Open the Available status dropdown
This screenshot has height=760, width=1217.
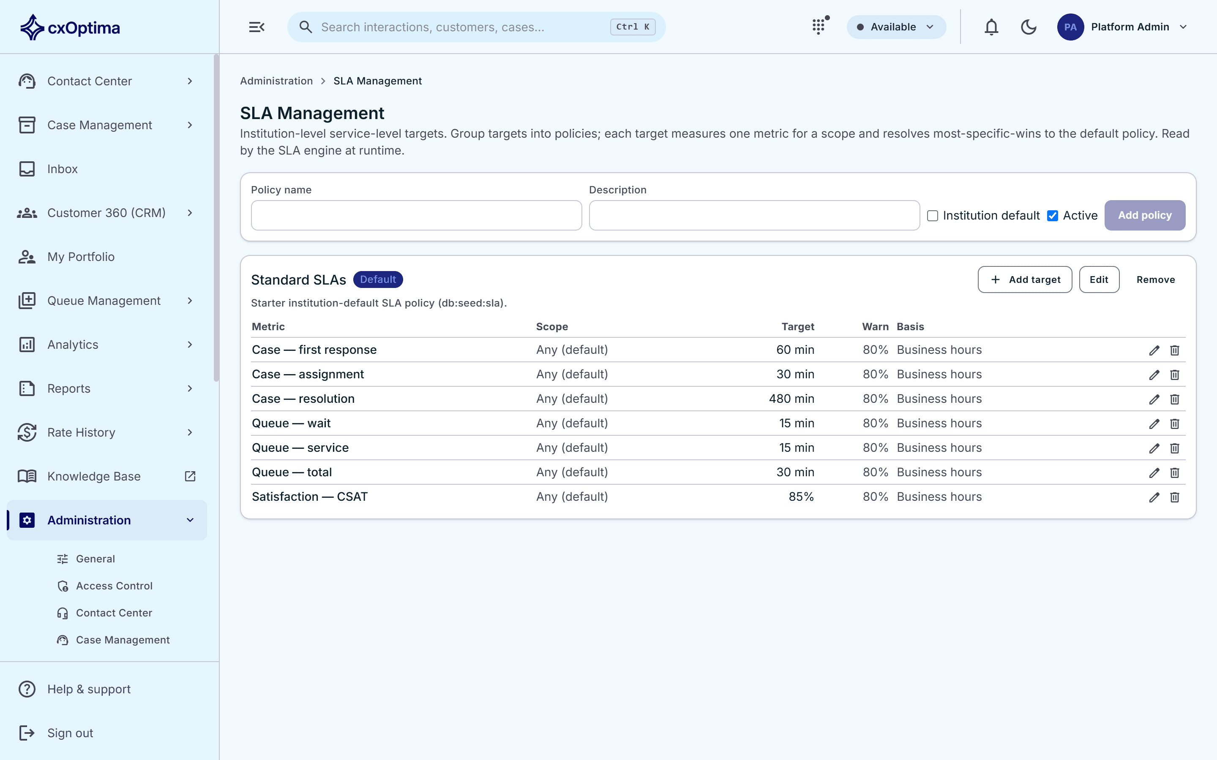pyautogui.click(x=896, y=27)
